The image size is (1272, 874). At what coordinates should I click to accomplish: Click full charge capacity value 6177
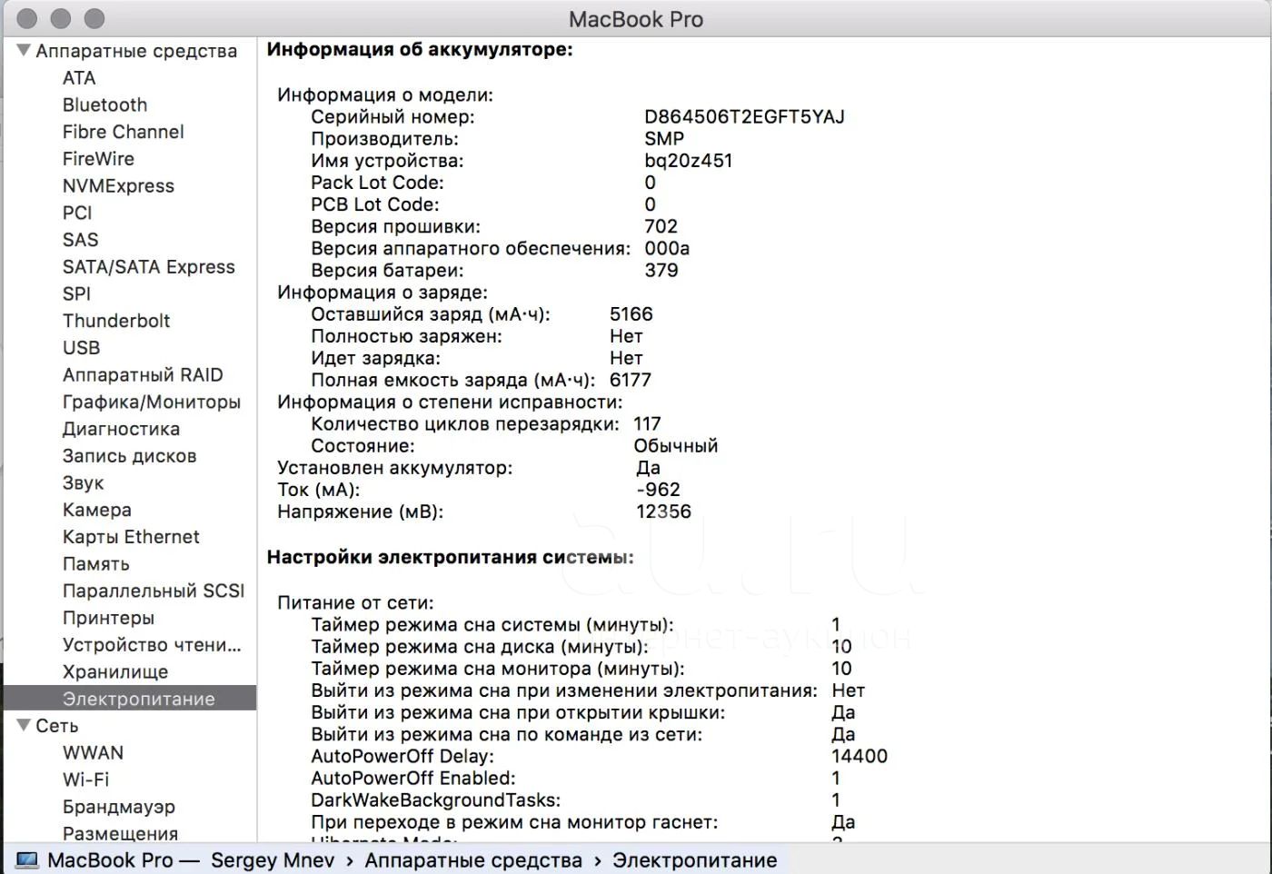pos(630,380)
